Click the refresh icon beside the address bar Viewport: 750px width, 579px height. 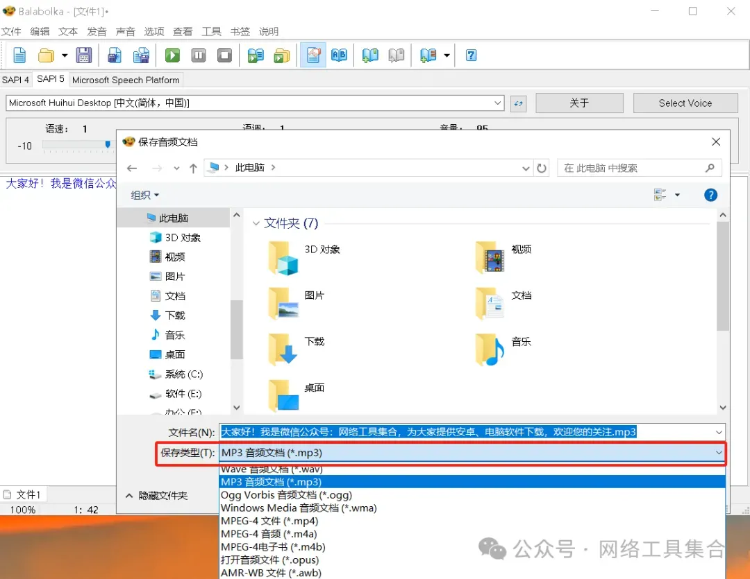point(542,168)
